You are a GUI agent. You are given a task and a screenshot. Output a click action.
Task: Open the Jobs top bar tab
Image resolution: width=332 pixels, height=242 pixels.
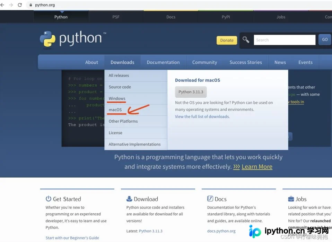tap(281, 17)
